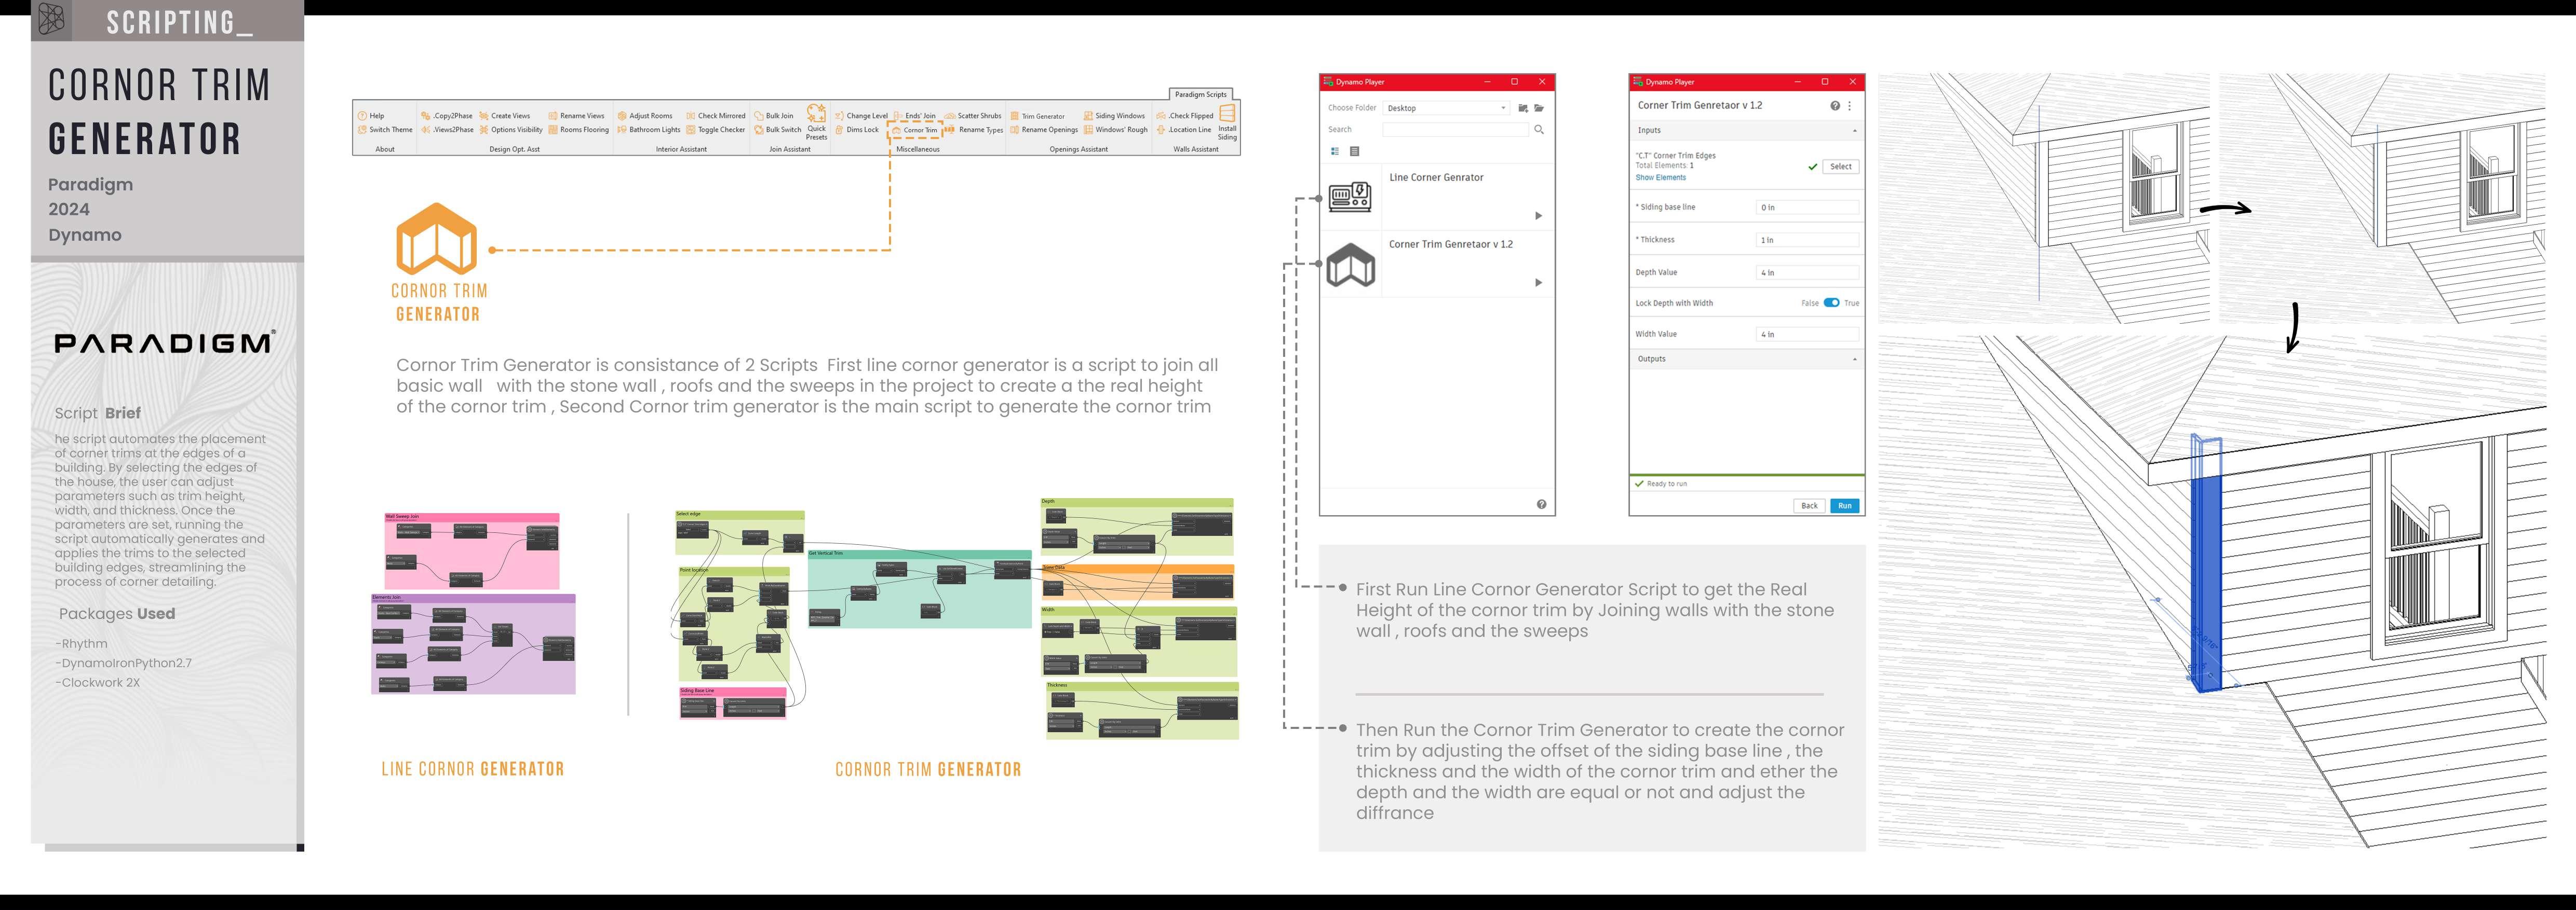Open the Choose Folder Desktop dropdown
The width and height of the screenshot is (2576, 910).
click(x=1446, y=108)
